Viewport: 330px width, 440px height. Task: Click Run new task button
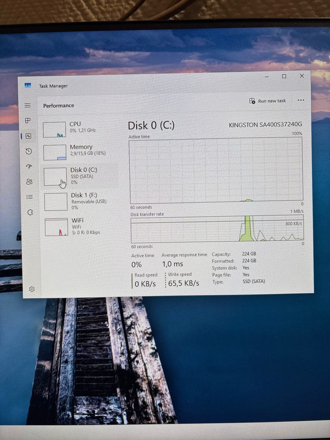[267, 101]
